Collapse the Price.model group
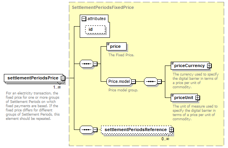 [134, 82]
